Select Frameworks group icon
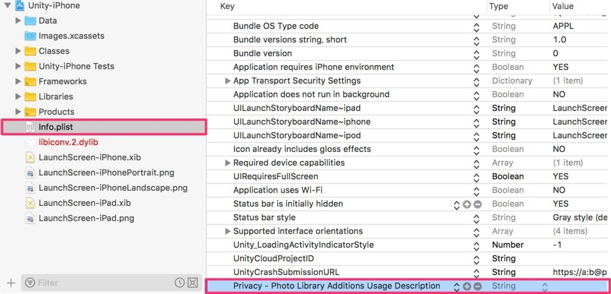 pyautogui.click(x=30, y=81)
